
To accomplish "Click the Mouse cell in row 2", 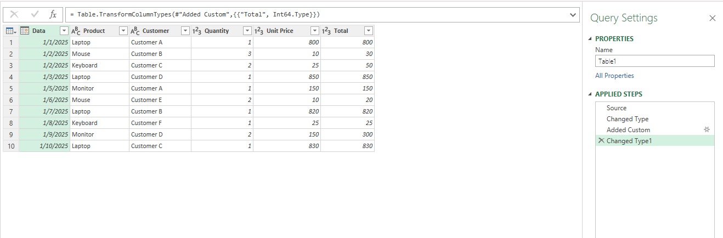I will pyautogui.click(x=99, y=54).
